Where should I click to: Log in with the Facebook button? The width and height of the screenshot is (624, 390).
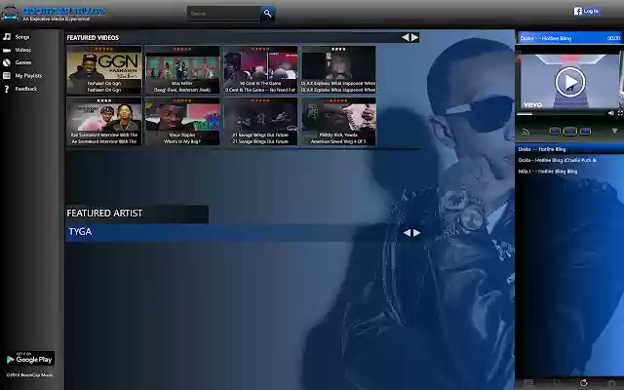click(x=587, y=11)
